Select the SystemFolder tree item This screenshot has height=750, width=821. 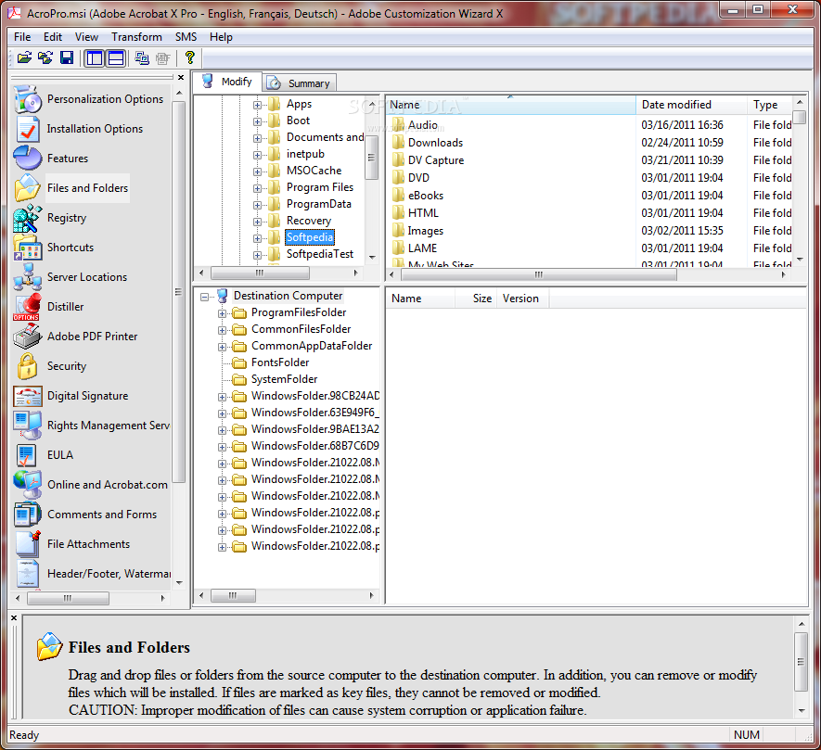click(284, 379)
